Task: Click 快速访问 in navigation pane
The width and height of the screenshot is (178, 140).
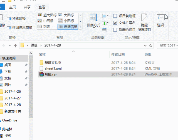Action: click(x=9, y=58)
